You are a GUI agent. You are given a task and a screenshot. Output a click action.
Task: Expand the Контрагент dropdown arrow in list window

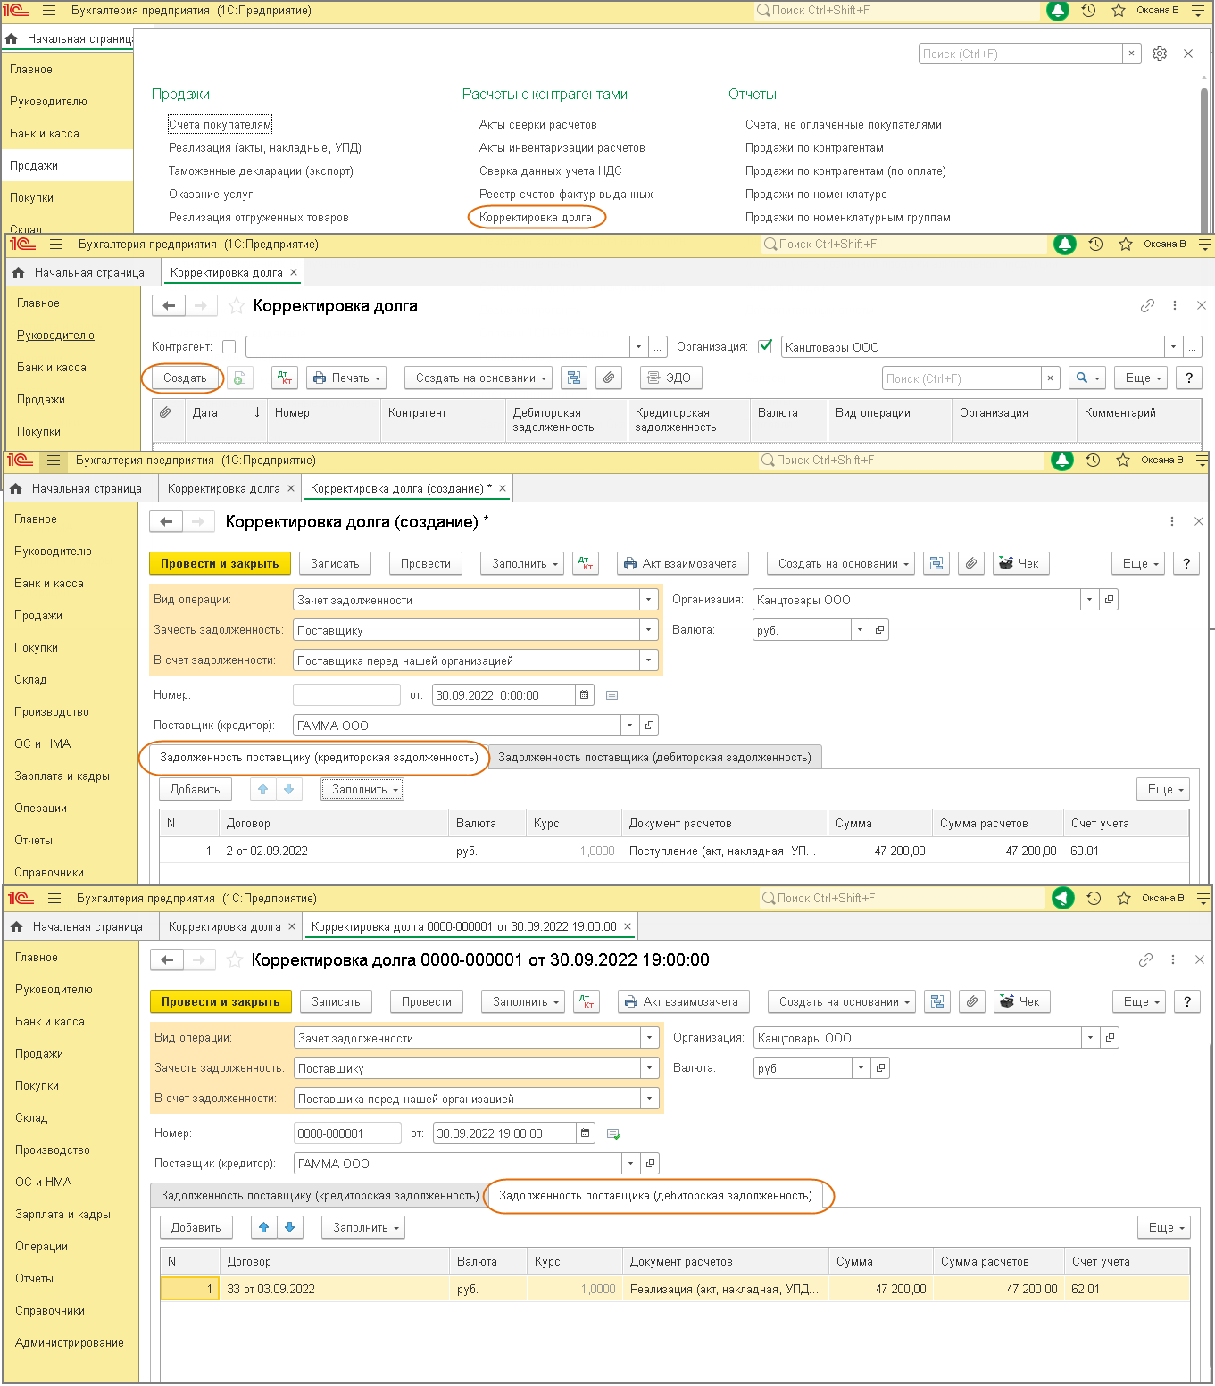point(638,347)
